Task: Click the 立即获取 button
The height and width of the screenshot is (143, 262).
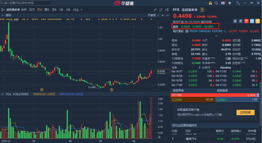Action: (246, 112)
